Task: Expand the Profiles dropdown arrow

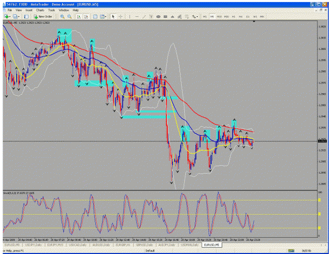Action: [18, 16]
